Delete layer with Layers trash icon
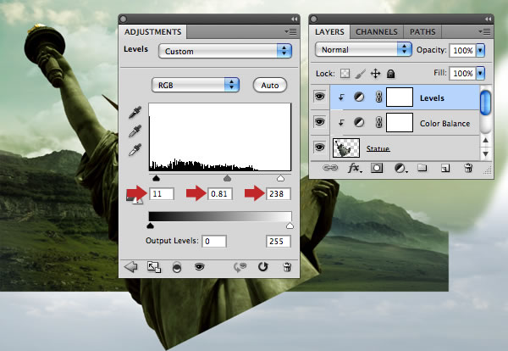The image size is (508, 351). click(x=468, y=168)
